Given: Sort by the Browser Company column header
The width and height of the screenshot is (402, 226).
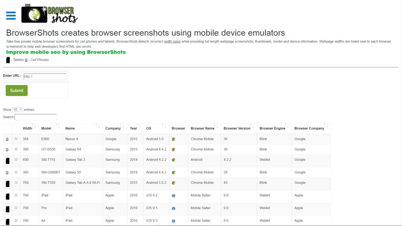Looking at the screenshot, I should (x=311, y=128).
